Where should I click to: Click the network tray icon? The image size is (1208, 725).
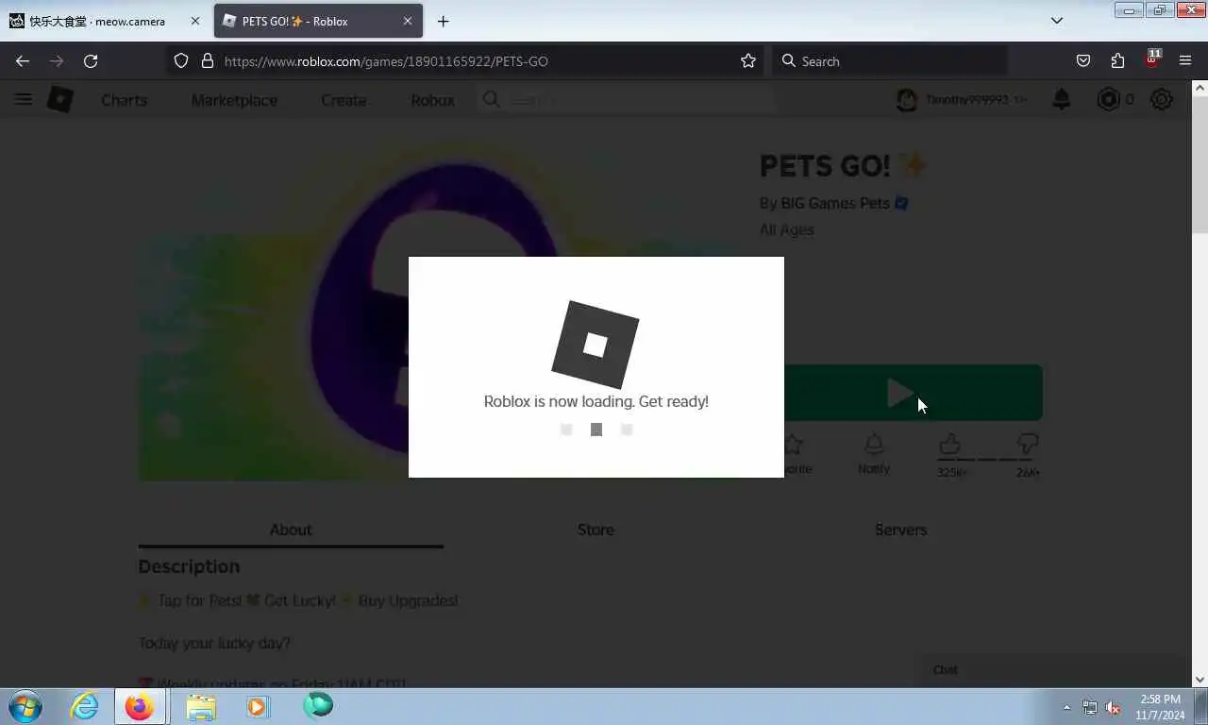tap(1089, 707)
